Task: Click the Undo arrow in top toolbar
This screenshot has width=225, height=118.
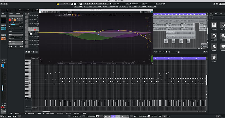Action: (x=4, y=4)
